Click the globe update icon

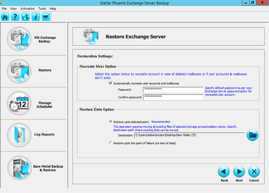click(25, 17)
